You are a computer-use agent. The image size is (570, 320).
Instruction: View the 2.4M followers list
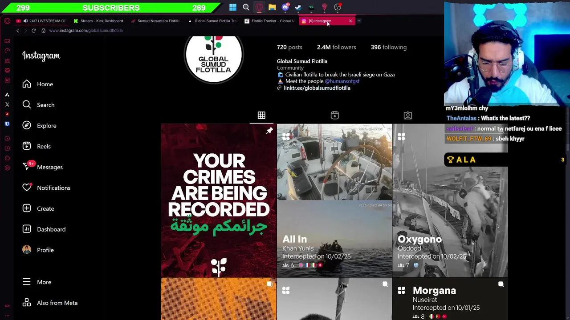click(x=336, y=47)
